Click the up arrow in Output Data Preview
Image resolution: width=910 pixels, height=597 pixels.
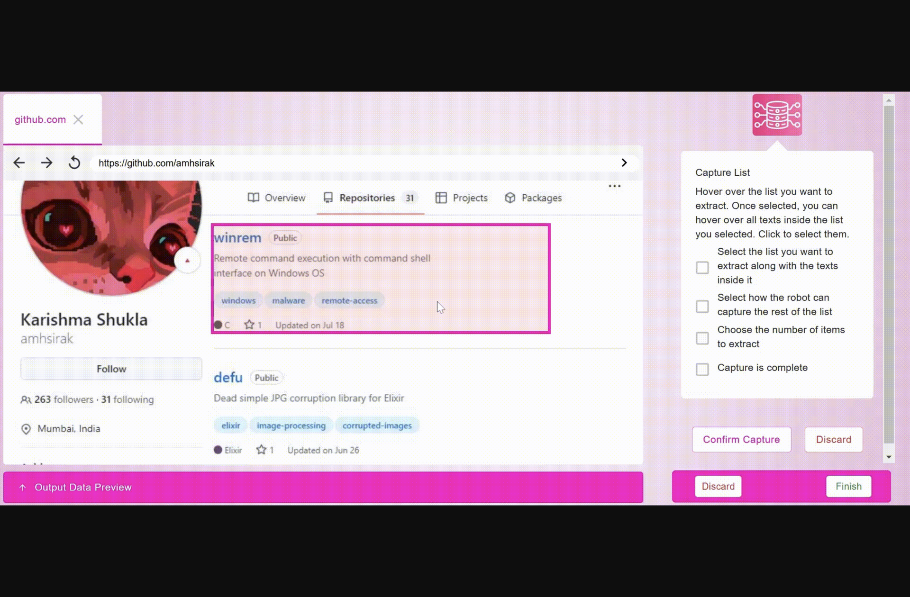(x=22, y=487)
